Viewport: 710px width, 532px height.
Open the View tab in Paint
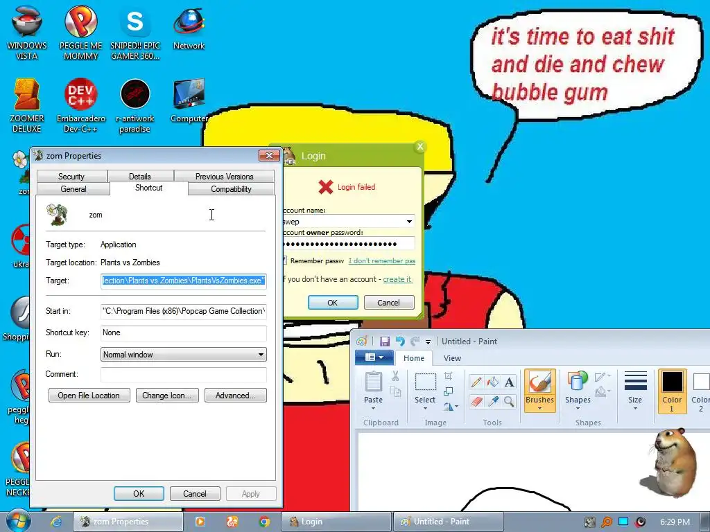[452, 358]
